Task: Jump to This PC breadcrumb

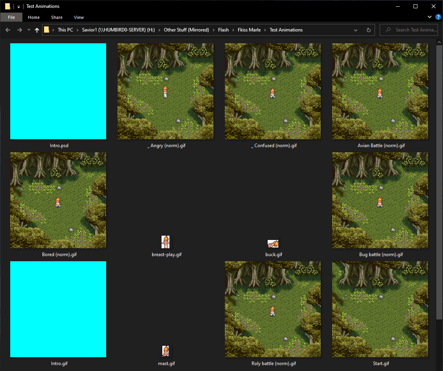Action: pos(65,30)
